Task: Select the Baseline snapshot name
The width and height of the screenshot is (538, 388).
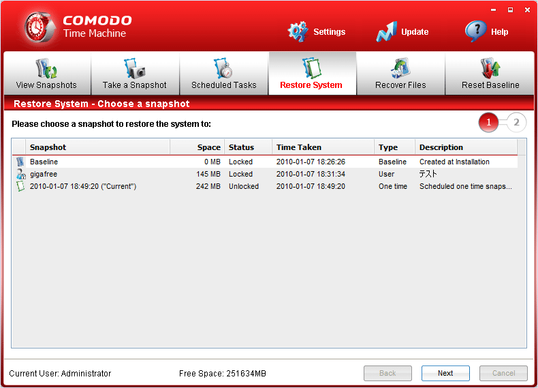Action: tap(44, 162)
